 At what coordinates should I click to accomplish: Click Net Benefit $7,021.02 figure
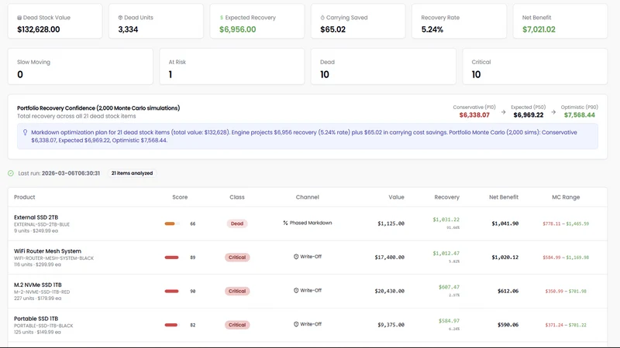pos(539,29)
